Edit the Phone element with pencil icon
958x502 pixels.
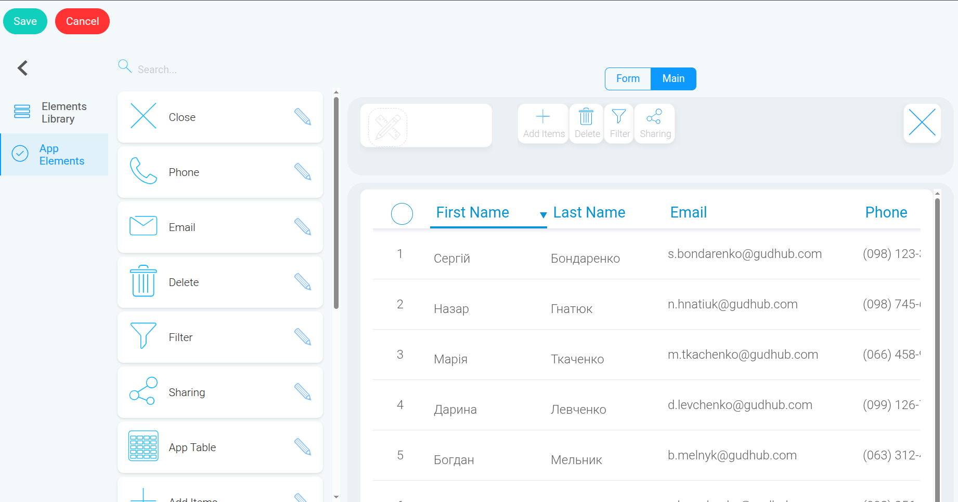(303, 172)
